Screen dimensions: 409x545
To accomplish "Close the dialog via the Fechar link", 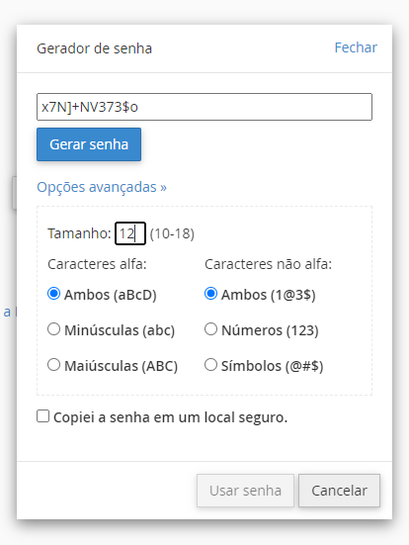I will tap(356, 47).
